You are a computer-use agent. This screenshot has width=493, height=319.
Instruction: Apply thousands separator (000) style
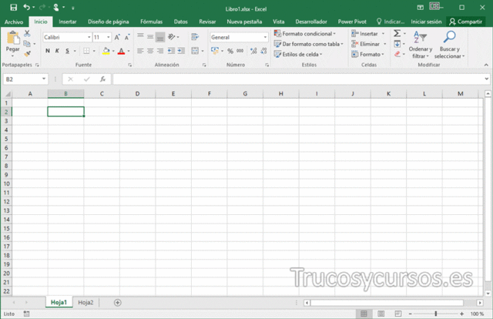[x=240, y=51]
